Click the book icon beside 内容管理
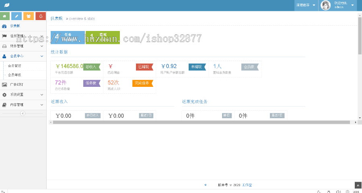The width and height of the screenshot is (362, 193). (4, 105)
